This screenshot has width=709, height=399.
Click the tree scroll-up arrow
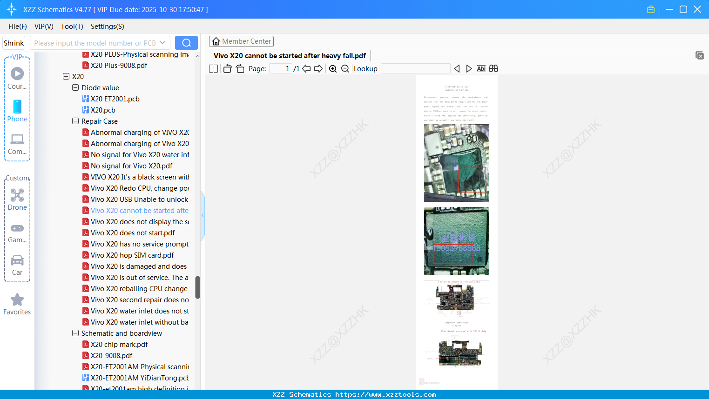click(x=197, y=56)
